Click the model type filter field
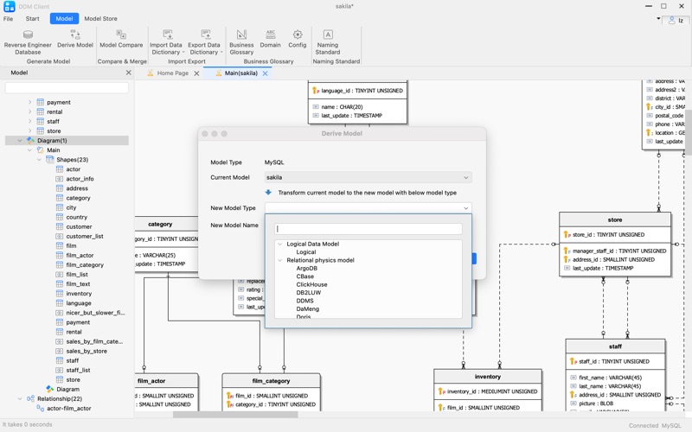692x432 pixels. (368, 229)
